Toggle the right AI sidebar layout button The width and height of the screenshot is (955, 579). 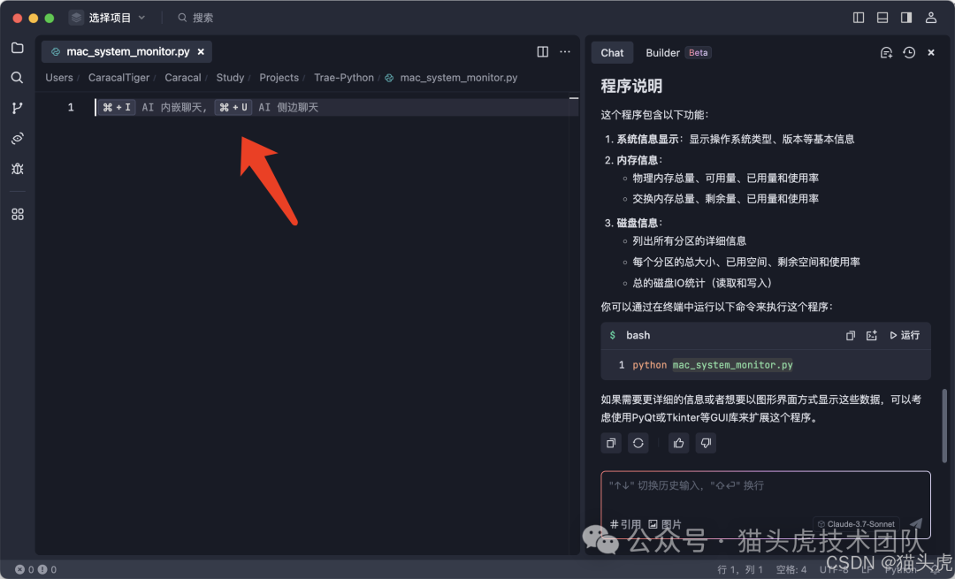tap(906, 18)
